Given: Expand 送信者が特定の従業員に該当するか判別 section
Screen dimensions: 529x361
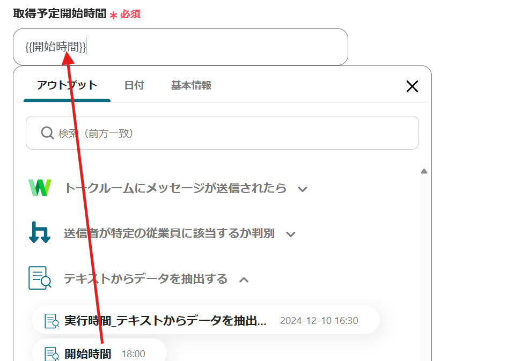Looking at the screenshot, I should 291,234.
